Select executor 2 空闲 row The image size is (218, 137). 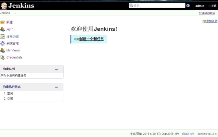click(x=32, y=99)
